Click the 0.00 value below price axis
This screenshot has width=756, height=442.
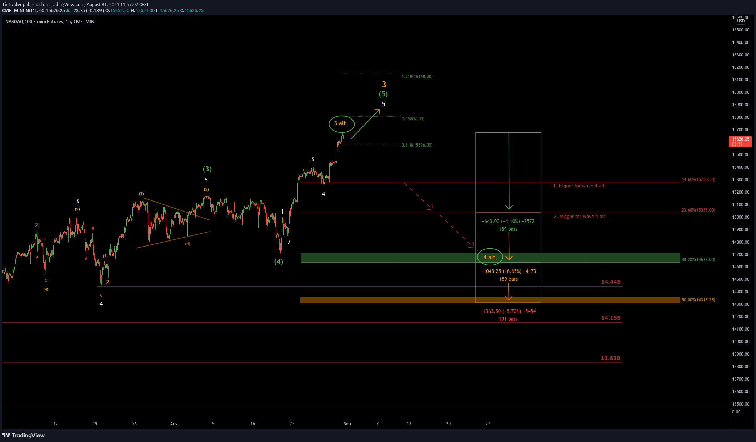pyautogui.click(x=736, y=412)
